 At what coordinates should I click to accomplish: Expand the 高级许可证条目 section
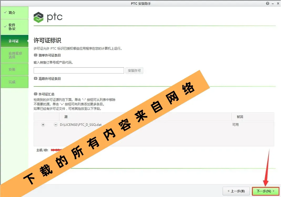pyautogui.click(x=35, y=79)
